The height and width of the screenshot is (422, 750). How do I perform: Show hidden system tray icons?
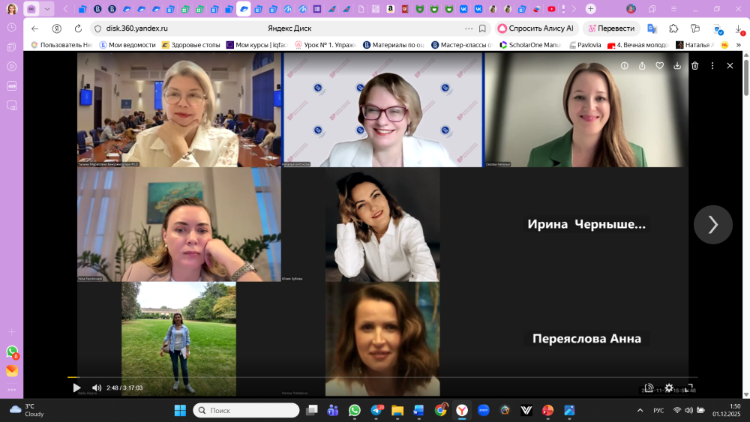640,410
